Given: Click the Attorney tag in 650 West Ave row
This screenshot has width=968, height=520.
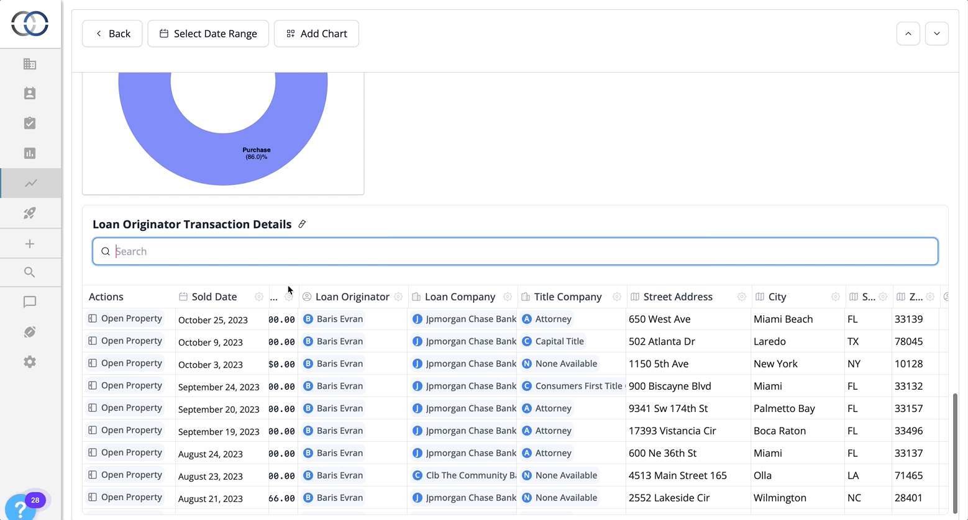Looking at the screenshot, I should tap(547, 319).
